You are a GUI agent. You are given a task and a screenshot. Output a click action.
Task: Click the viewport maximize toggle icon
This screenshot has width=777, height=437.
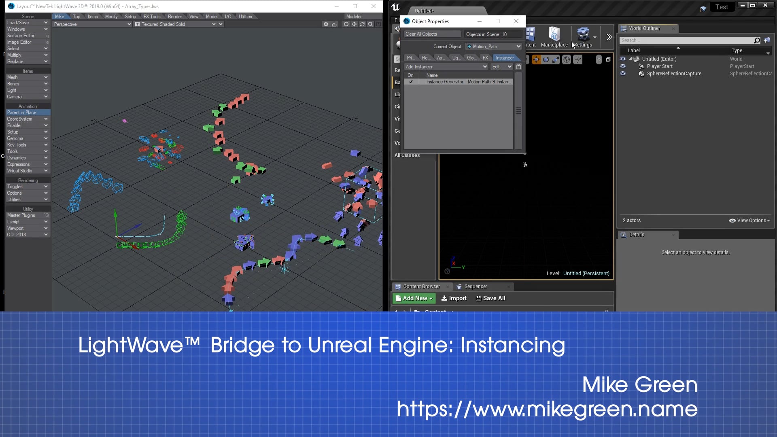click(379, 24)
